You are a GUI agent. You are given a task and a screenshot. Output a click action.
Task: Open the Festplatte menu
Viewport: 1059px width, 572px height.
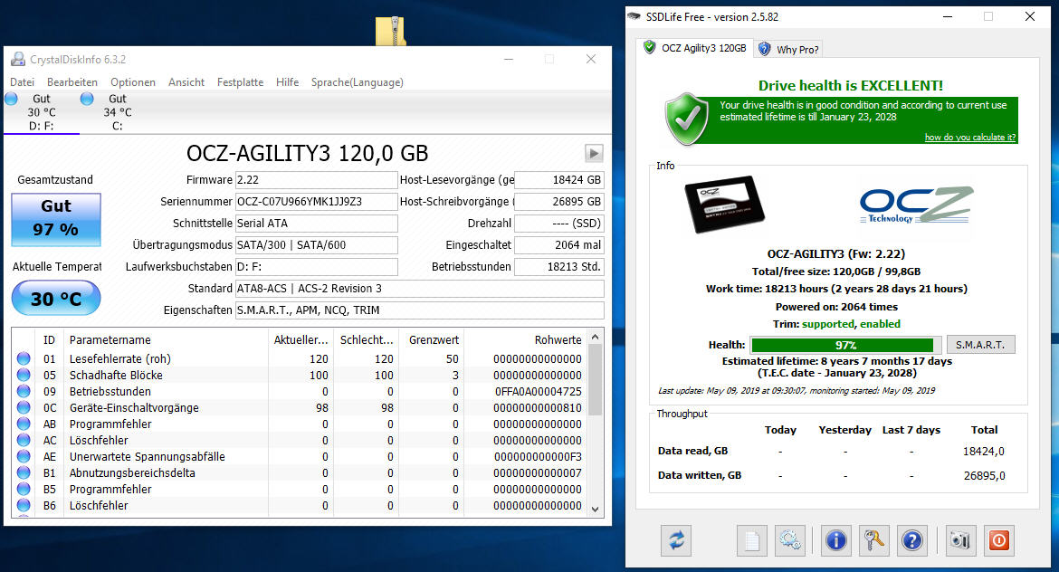[x=240, y=81]
